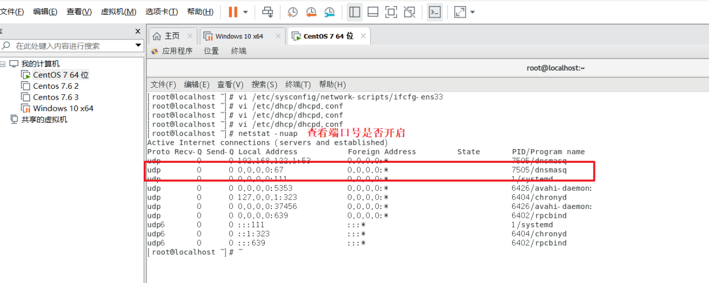Click the full screen mode icon
Image resolution: width=709 pixels, height=283 pixels.
point(391,12)
